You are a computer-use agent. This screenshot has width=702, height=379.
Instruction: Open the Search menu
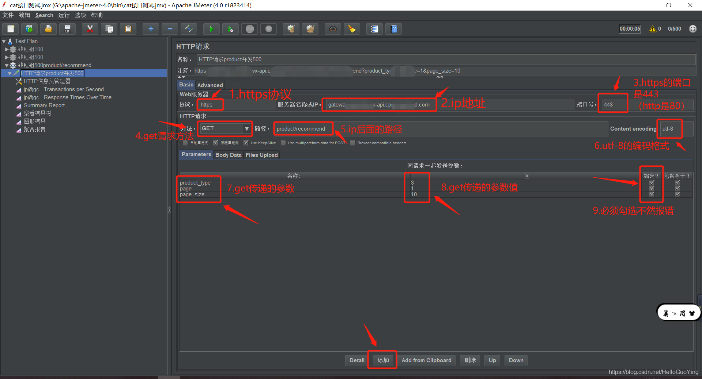coord(44,15)
